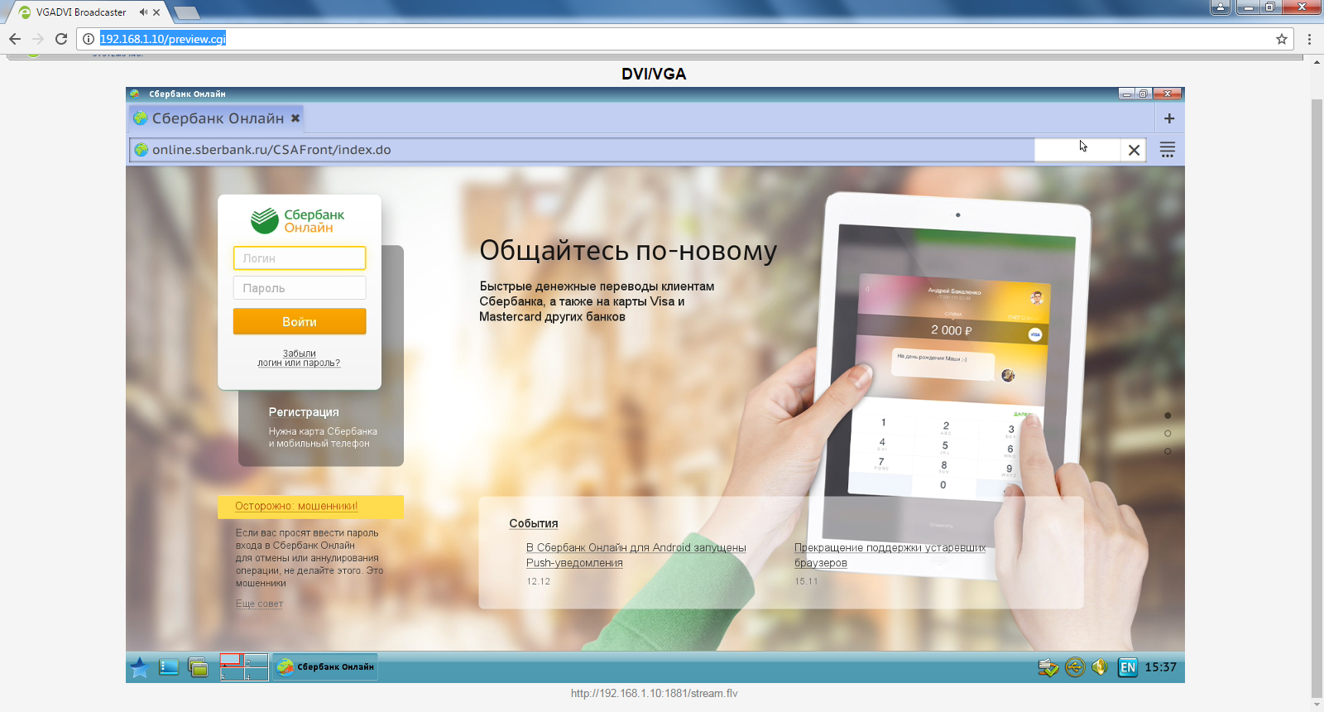The image size is (1324, 712).
Task: Open the star start menu in the taskbar
Action: [x=139, y=667]
